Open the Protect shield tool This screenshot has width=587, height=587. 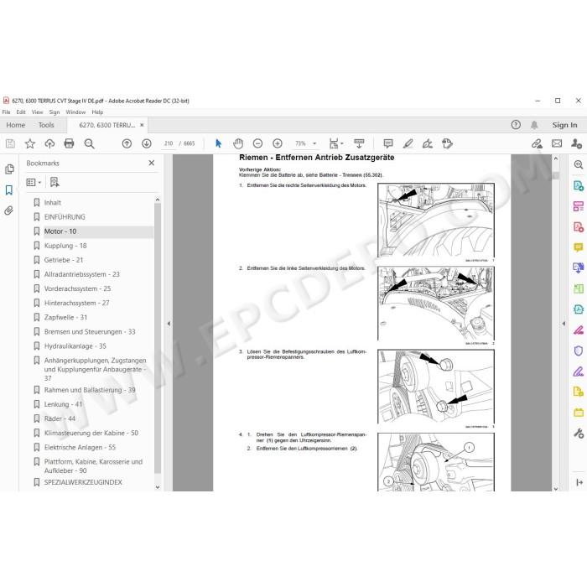pyautogui.click(x=579, y=351)
